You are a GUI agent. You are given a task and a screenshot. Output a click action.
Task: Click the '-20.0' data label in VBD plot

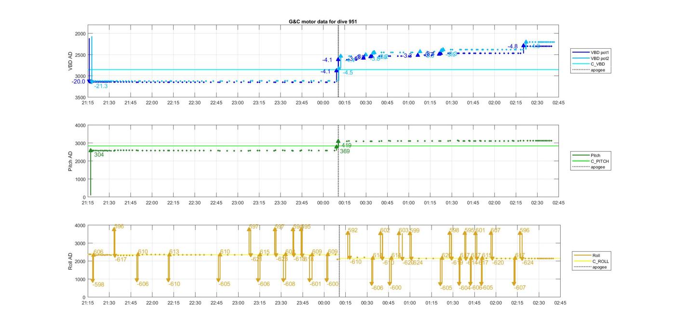[78, 81]
